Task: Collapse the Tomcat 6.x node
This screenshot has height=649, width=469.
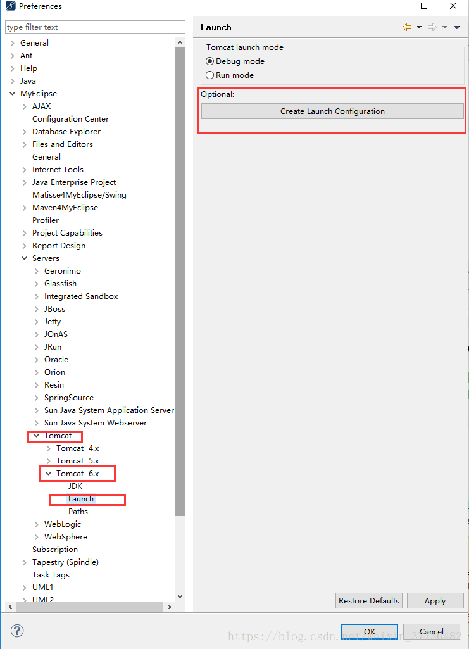Action: point(48,474)
